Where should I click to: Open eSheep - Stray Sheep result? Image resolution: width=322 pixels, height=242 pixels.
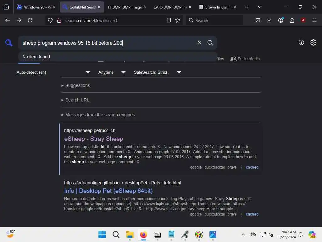pyautogui.click(x=93, y=139)
